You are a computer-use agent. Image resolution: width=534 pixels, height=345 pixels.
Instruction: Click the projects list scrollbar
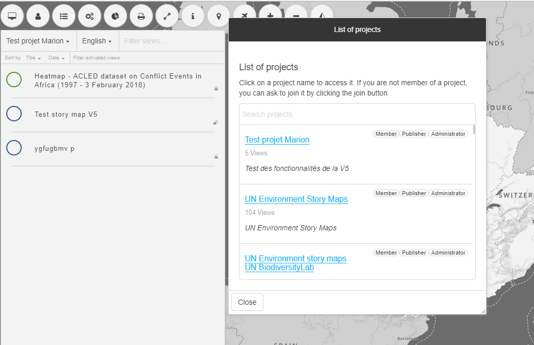pyautogui.click(x=474, y=130)
